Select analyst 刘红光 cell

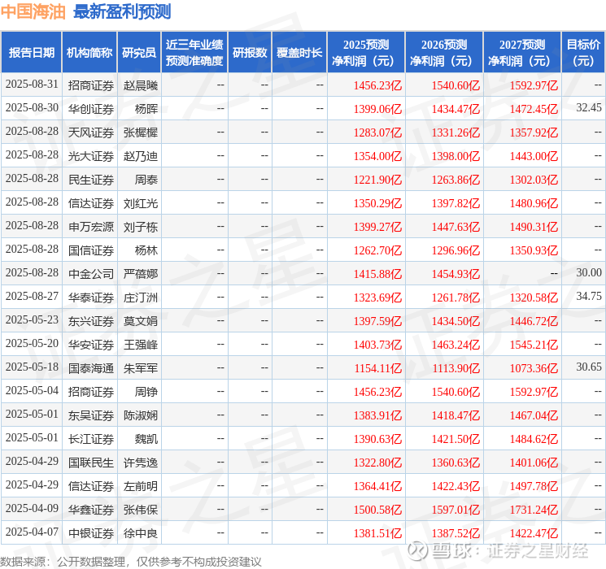pos(141,203)
